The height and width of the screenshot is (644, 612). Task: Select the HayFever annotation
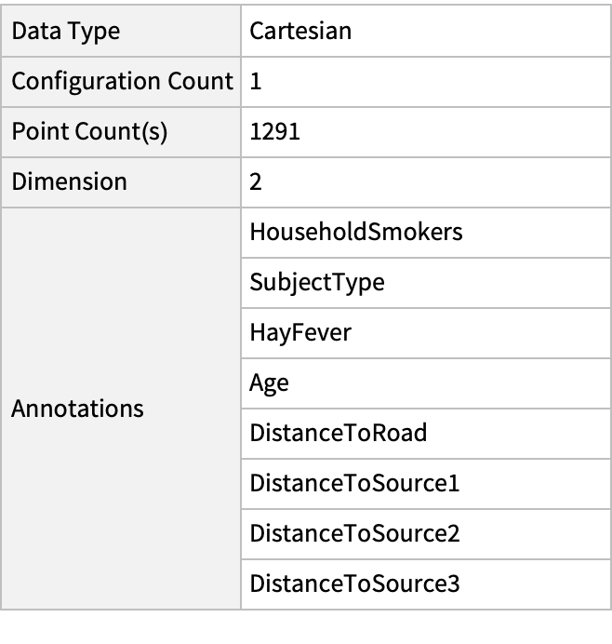pos(299,332)
